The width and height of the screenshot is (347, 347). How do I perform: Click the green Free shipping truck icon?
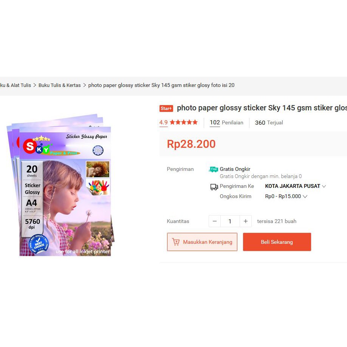pos(213,169)
